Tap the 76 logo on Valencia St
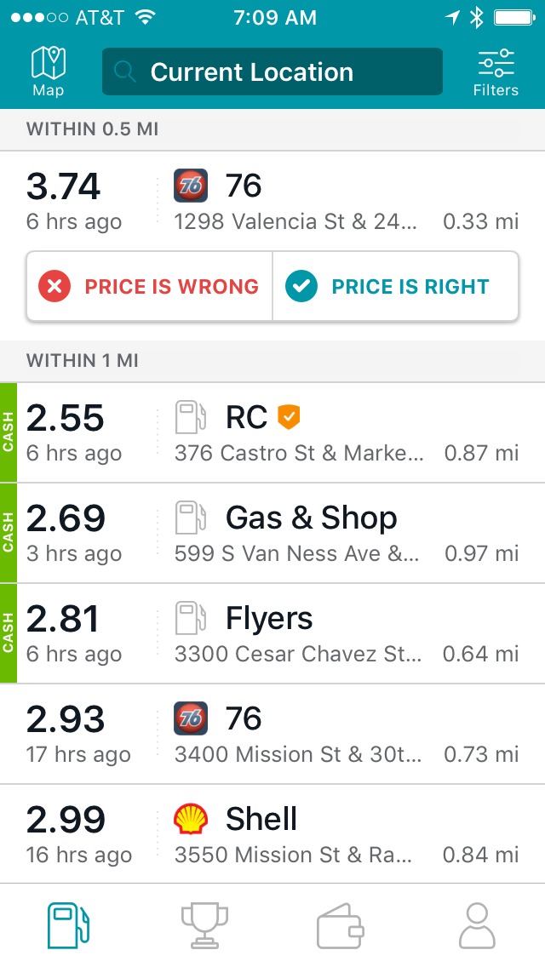The width and height of the screenshot is (545, 967). [x=191, y=186]
